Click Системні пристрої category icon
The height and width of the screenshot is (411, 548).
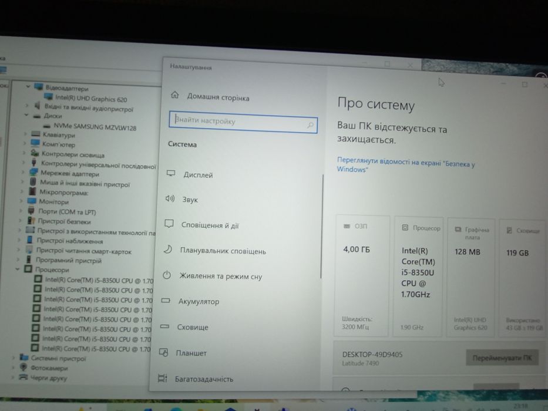click(x=23, y=357)
